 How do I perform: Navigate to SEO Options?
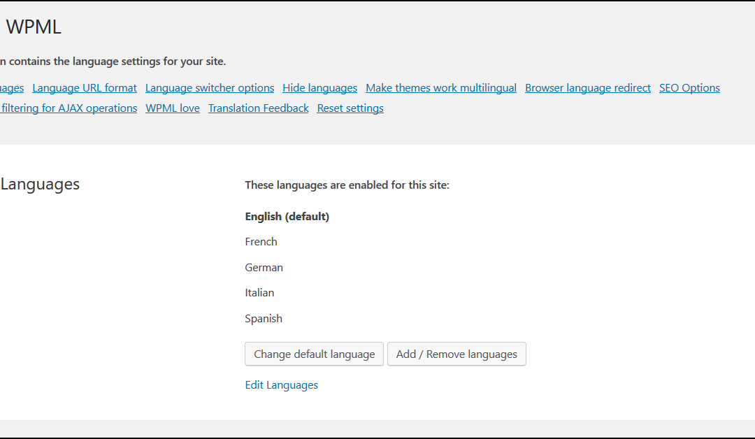[x=689, y=88]
